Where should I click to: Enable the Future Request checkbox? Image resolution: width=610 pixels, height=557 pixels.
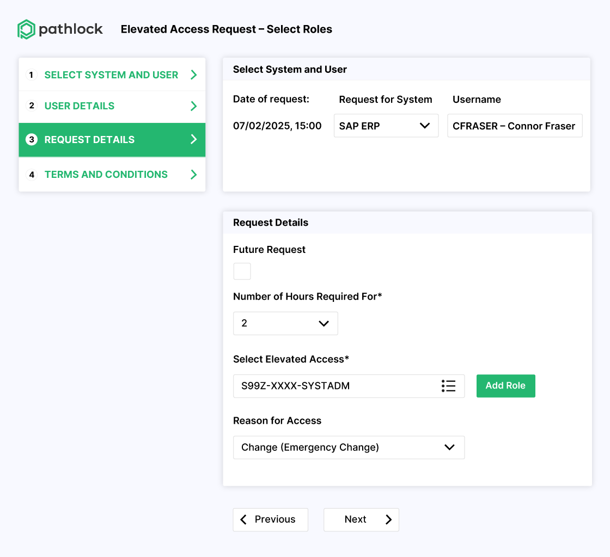[x=242, y=271]
